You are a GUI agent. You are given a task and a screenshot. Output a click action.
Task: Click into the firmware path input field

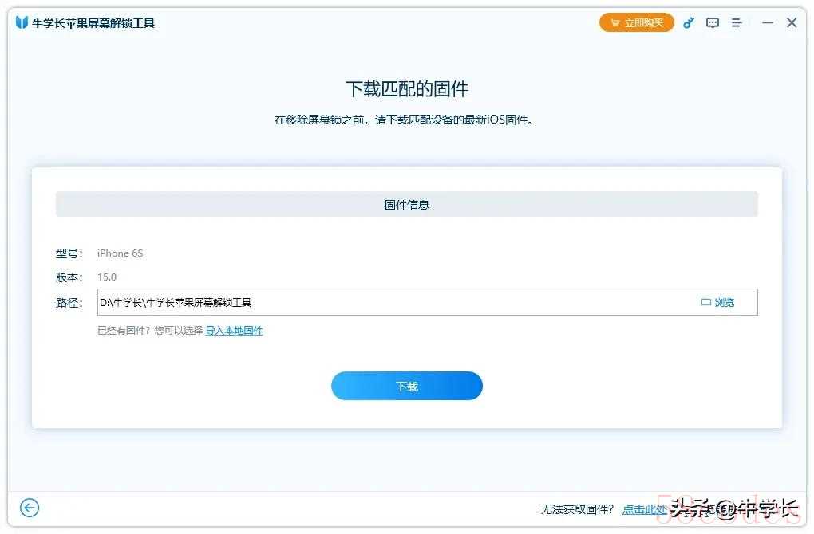[x=427, y=302]
